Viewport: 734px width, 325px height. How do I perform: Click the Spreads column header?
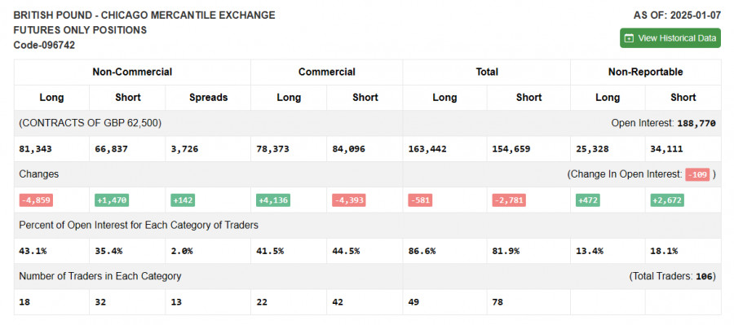(x=208, y=98)
